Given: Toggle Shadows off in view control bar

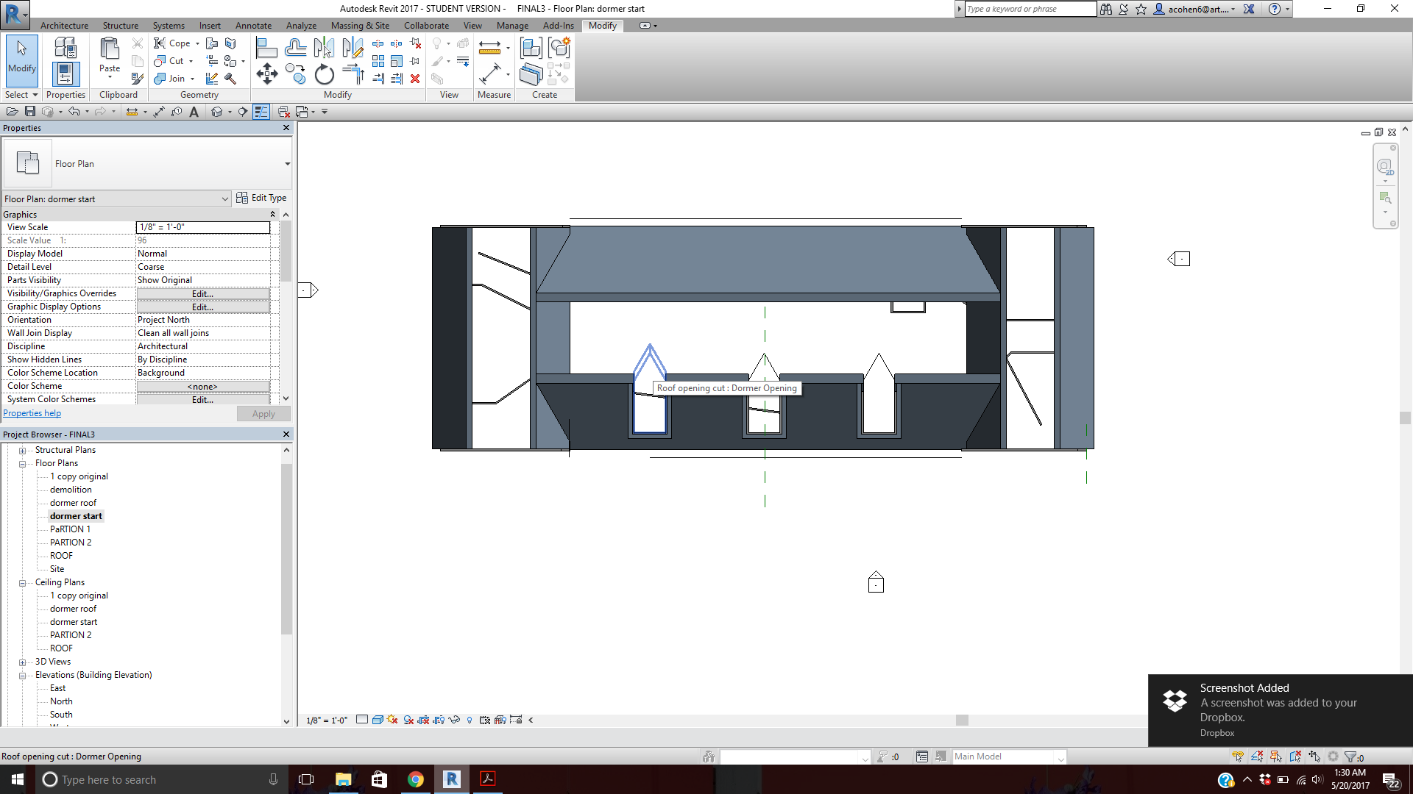Looking at the screenshot, I should [408, 720].
